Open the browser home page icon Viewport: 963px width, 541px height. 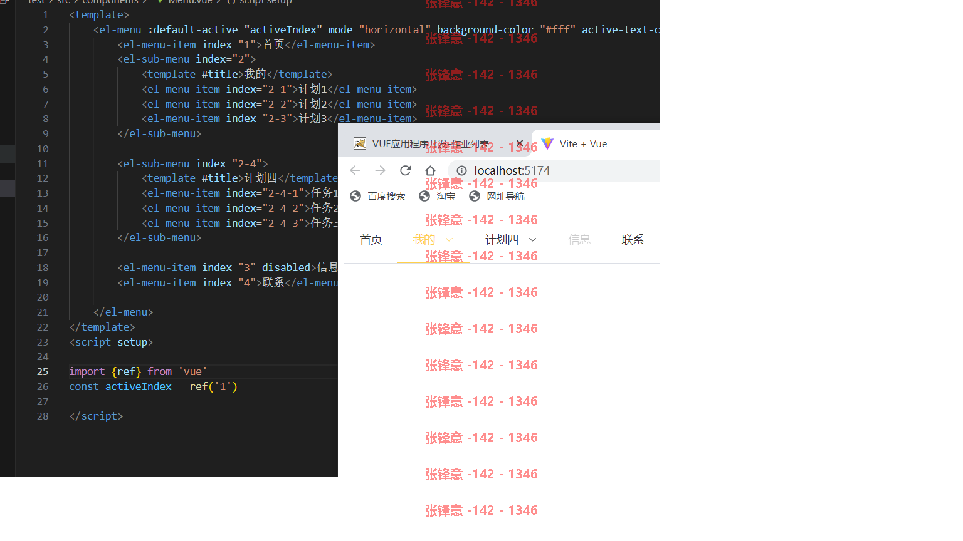[x=430, y=170]
